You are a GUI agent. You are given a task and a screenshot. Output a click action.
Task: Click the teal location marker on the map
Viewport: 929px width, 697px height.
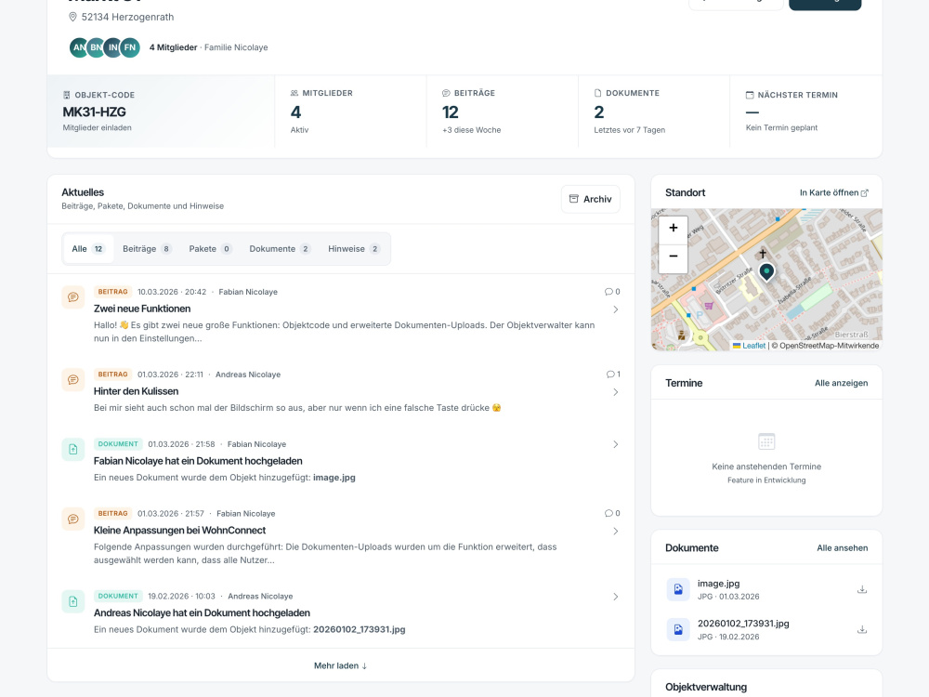coord(766,272)
